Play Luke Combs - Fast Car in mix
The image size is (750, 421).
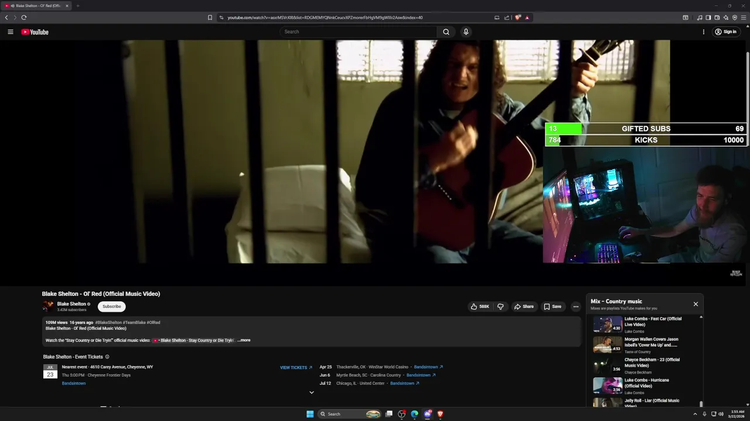pyautogui.click(x=644, y=325)
